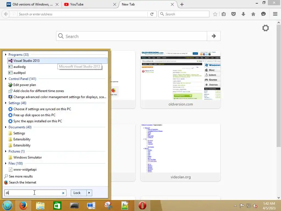Bookmark this page with the star

215,14
